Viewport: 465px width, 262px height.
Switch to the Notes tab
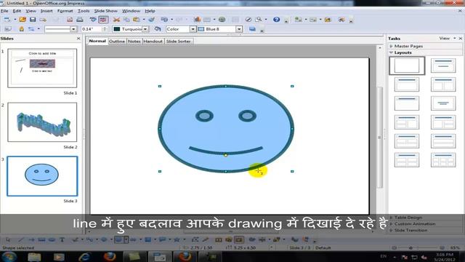tap(134, 41)
